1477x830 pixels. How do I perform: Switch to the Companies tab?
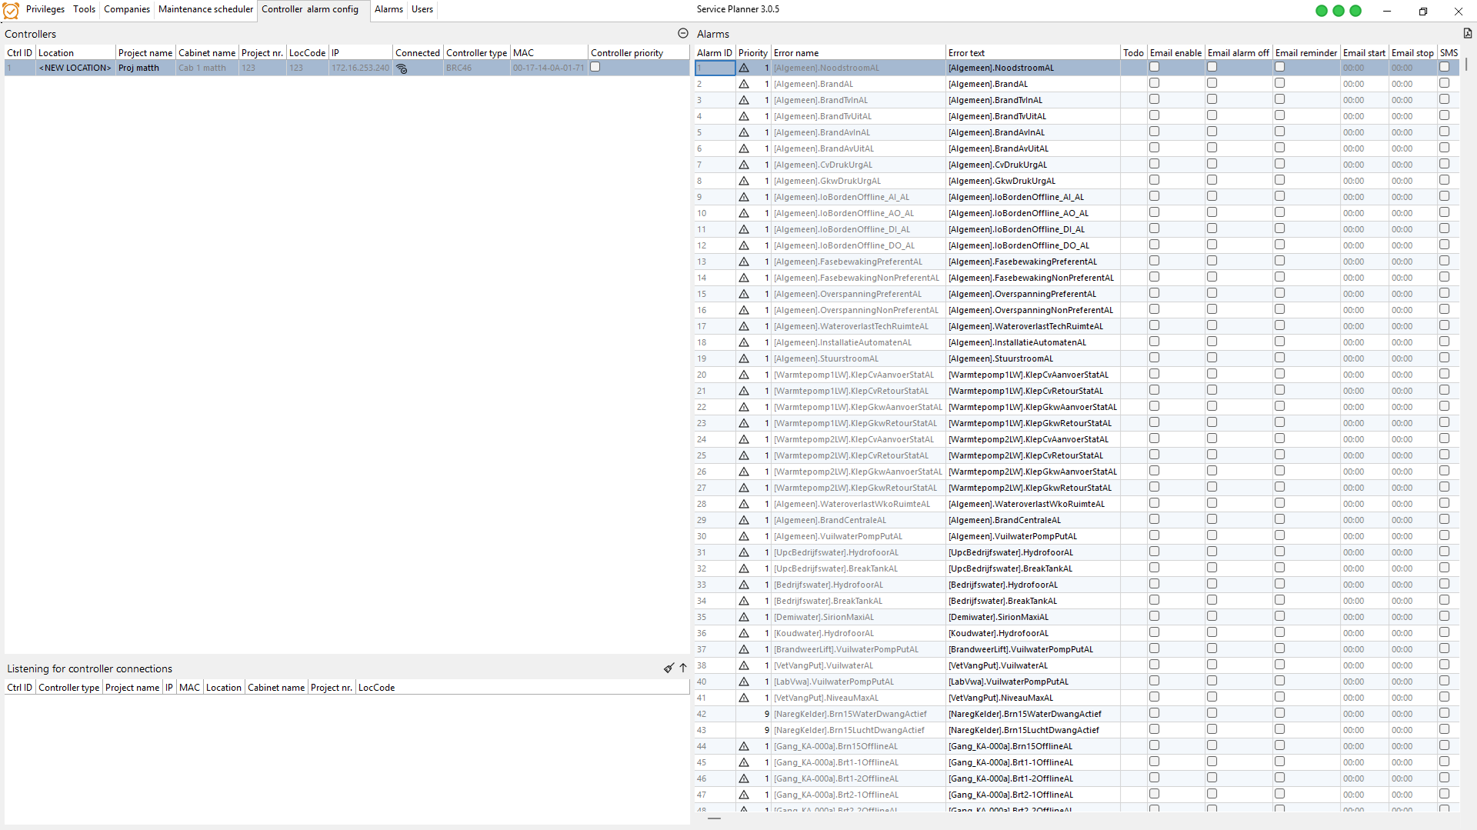(x=127, y=9)
